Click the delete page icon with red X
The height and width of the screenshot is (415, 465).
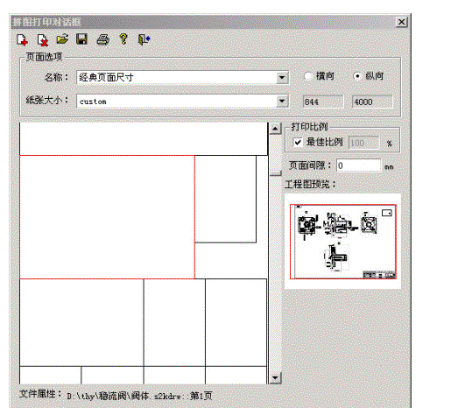[42, 40]
